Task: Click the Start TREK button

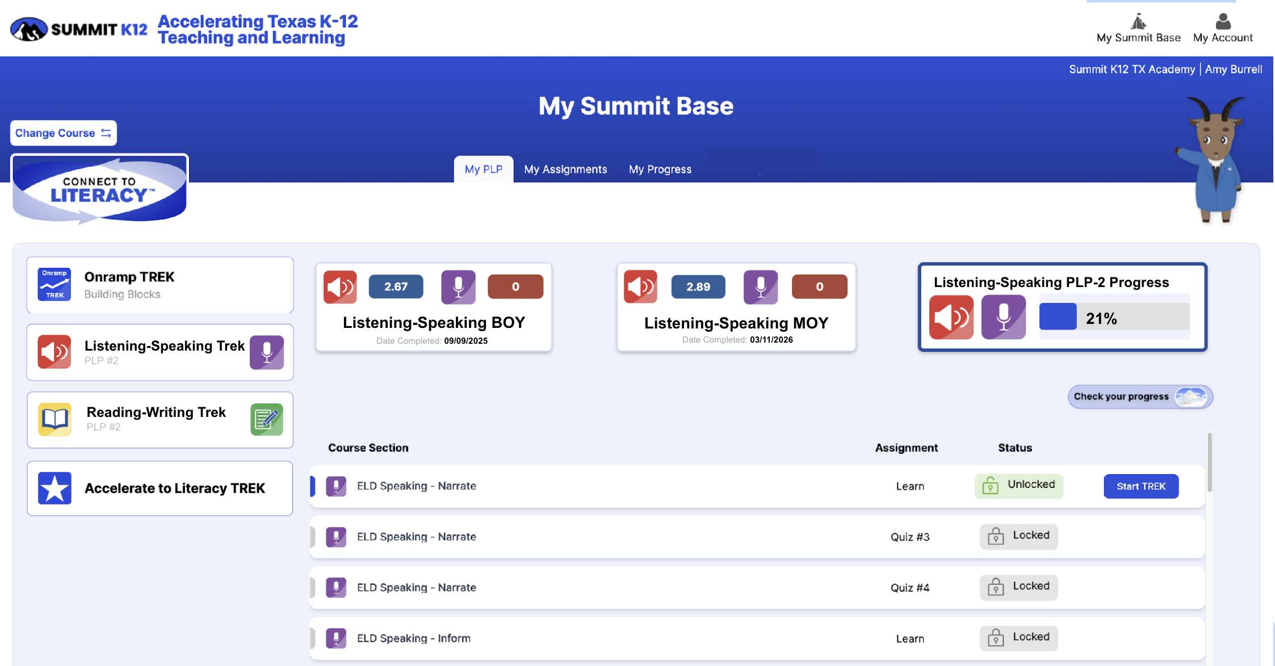Action: click(x=1141, y=486)
